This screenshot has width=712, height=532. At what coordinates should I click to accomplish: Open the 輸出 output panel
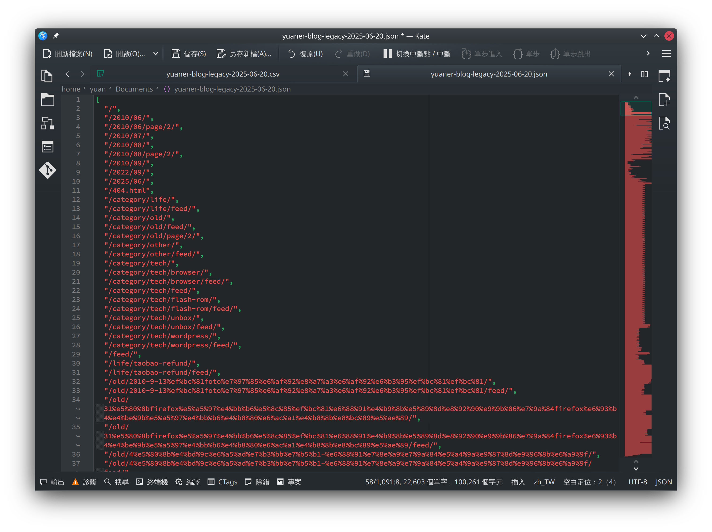52,482
